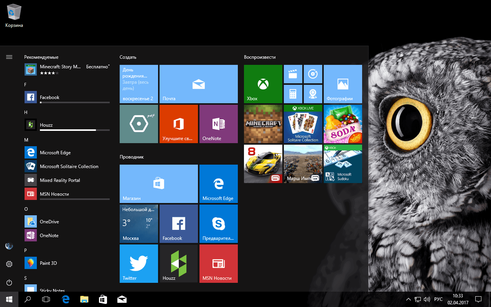
Task: Click the power button in the Start menu
Action: click(9, 282)
